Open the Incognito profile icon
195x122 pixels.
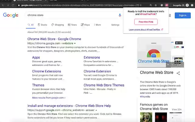click(187, 5)
